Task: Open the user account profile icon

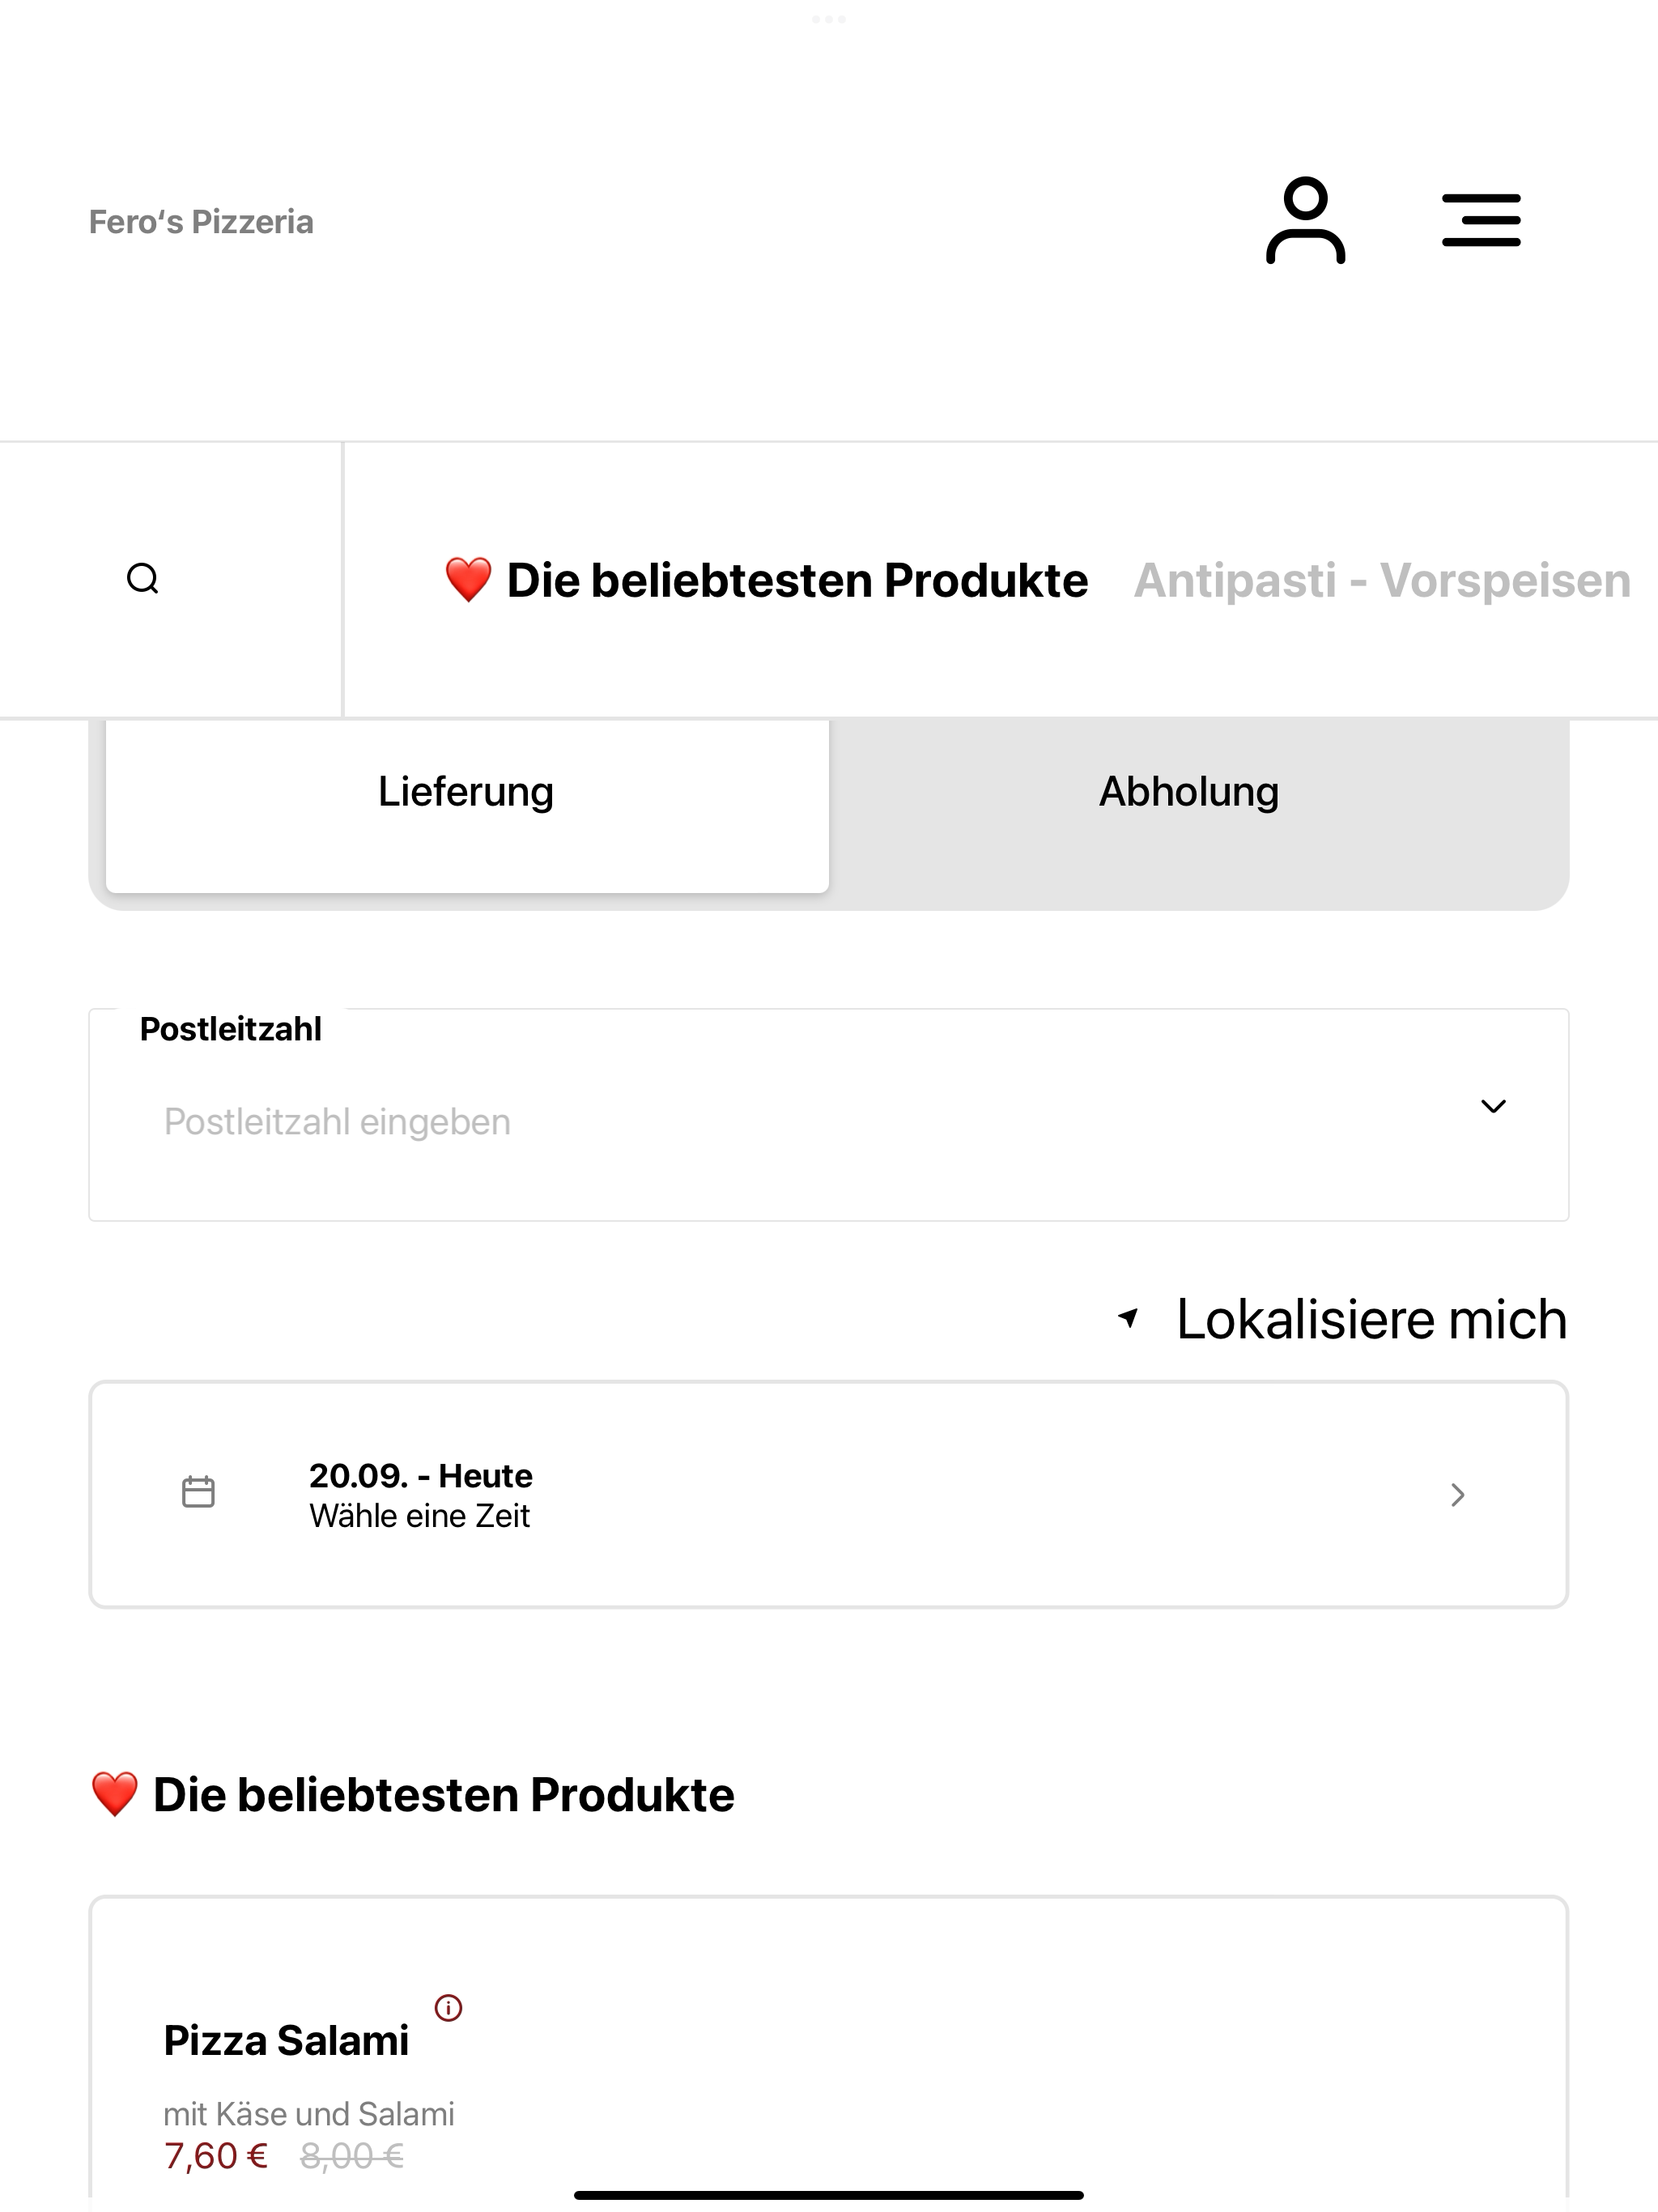Action: (1305, 220)
